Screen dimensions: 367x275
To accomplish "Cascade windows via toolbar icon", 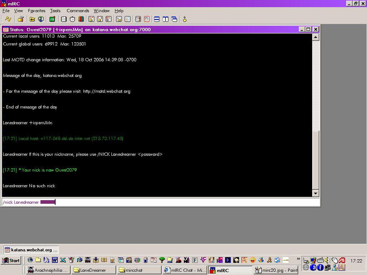I will coord(174,19).
